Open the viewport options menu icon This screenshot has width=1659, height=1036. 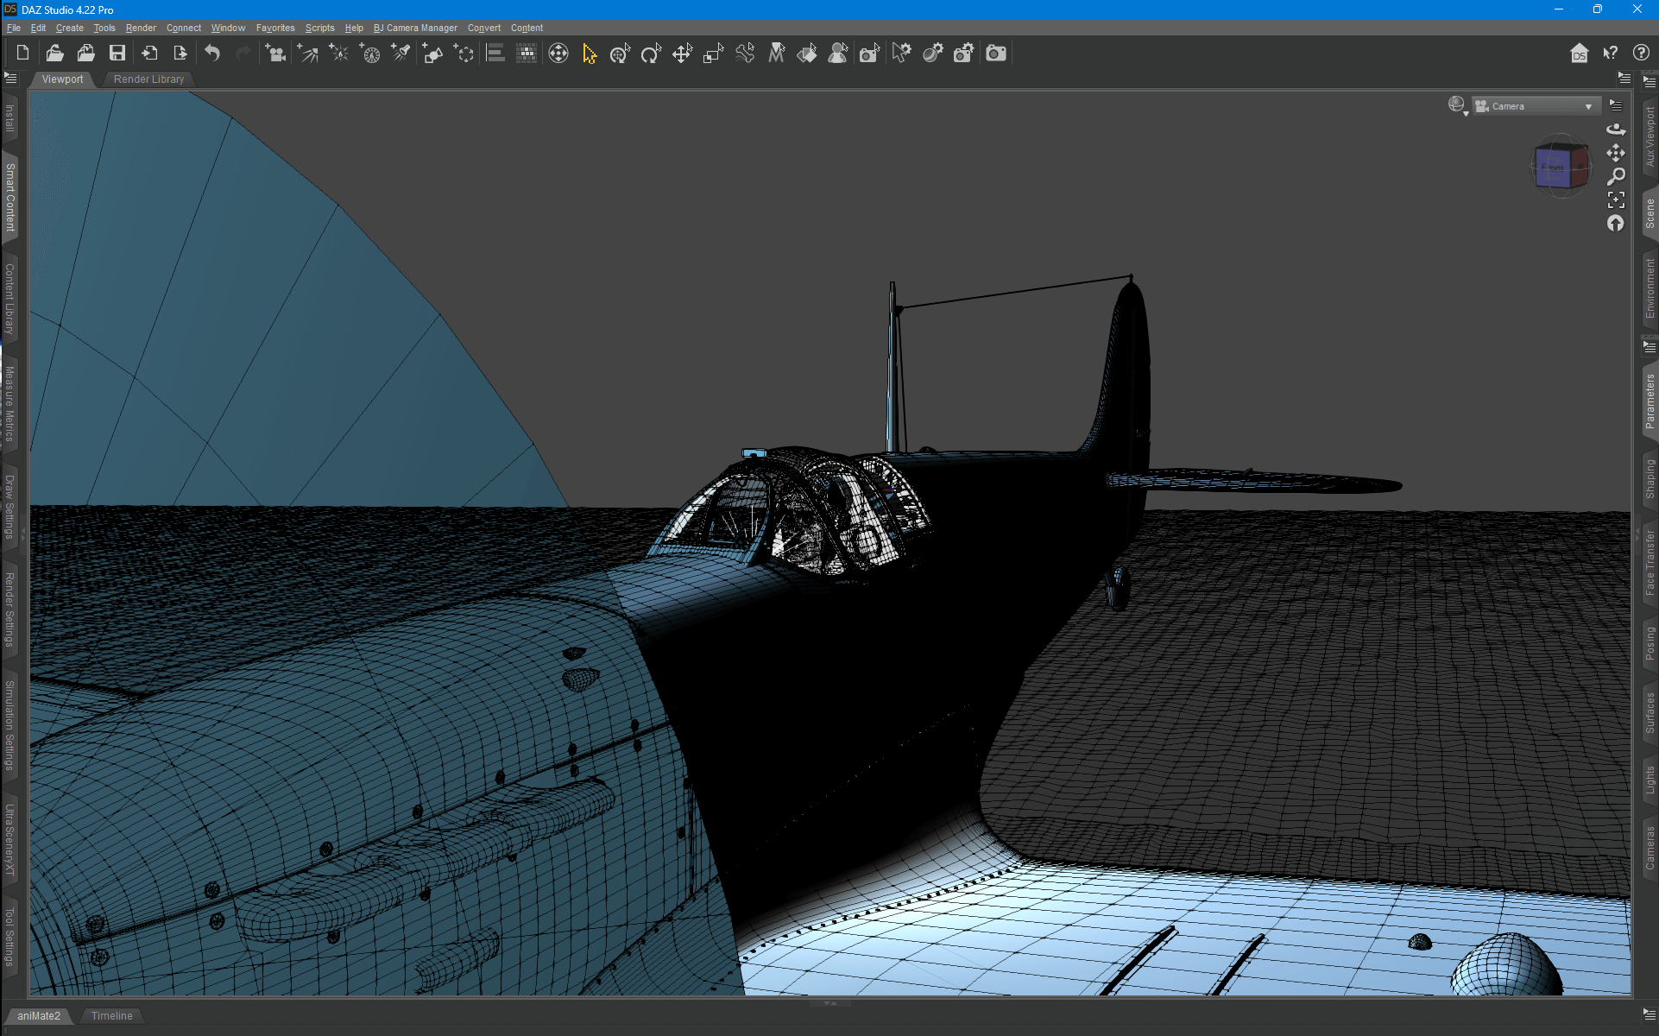pos(1616,105)
